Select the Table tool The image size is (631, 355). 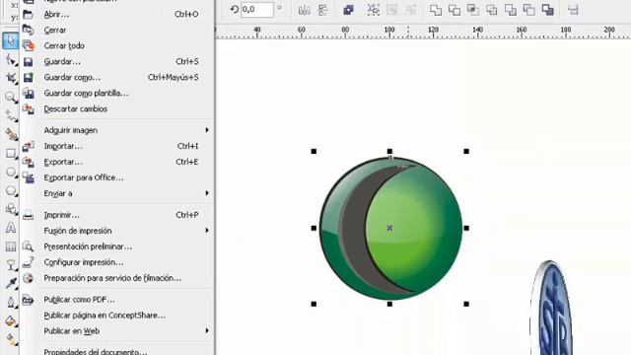click(x=11, y=247)
